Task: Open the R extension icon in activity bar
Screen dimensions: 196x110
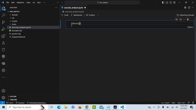Action: tap(3, 64)
